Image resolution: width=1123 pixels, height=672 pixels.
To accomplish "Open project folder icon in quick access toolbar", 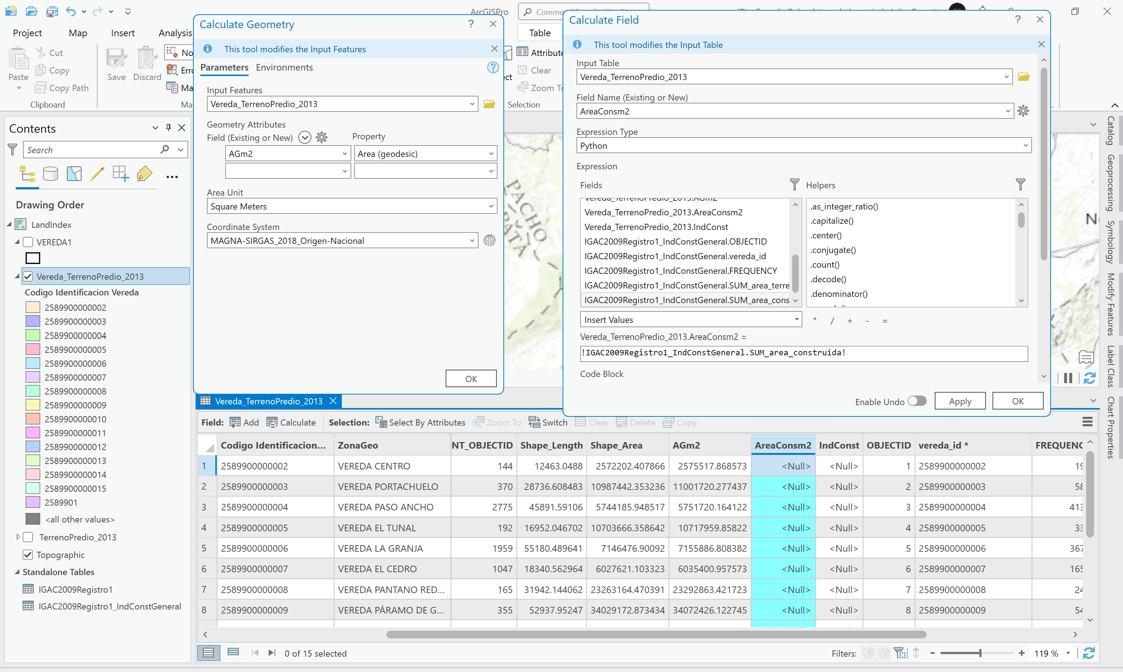I will pos(31,11).
